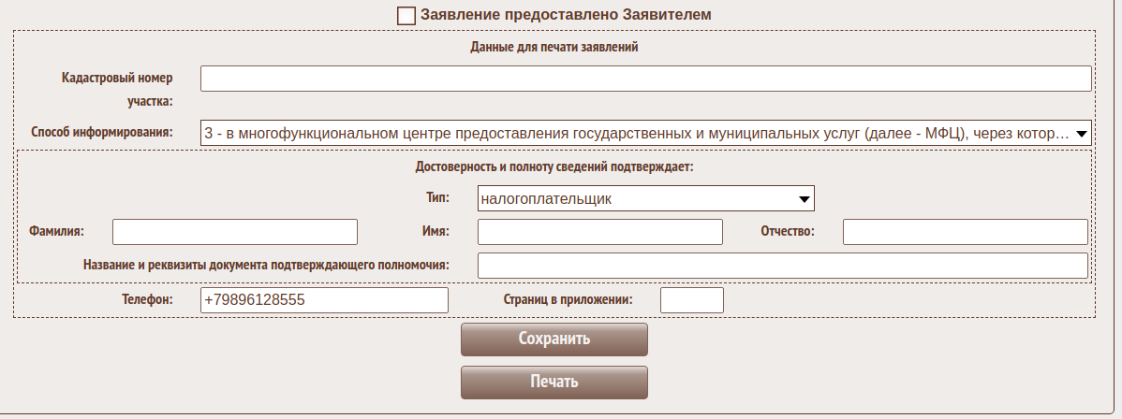Click the Достоверность и полноту сведений heading
1122x419 pixels.
tap(554, 167)
